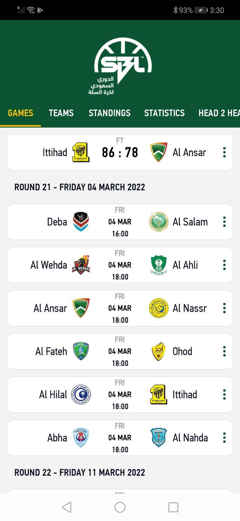240x521 pixels.
Task: Open options menu for Deba vs Al Salam
Action: 224,222
